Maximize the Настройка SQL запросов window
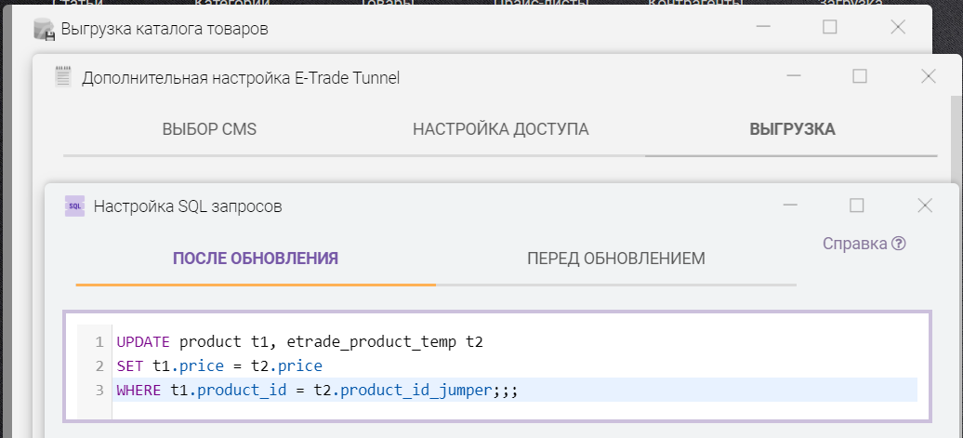The image size is (963, 438). coord(857,206)
